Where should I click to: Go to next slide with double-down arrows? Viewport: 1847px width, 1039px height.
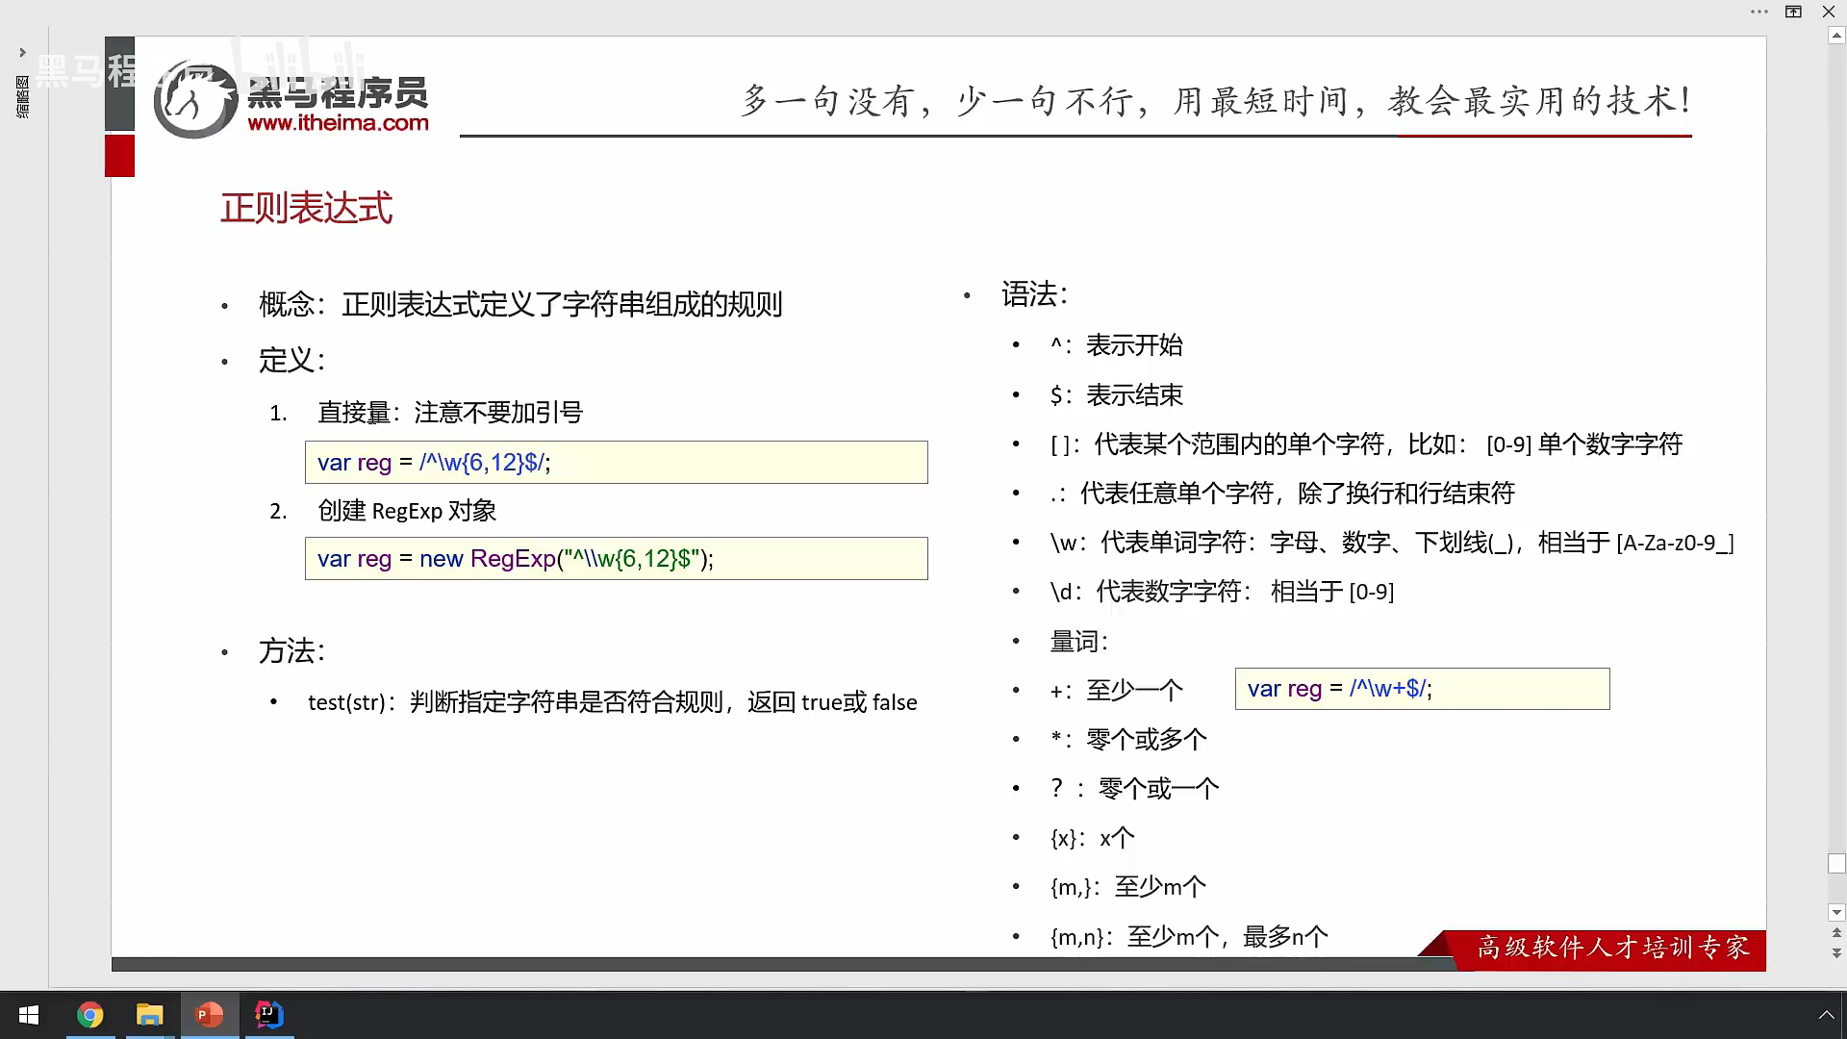tap(1836, 952)
